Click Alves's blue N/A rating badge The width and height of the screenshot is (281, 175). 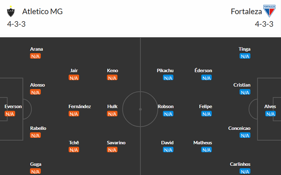(x=270, y=114)
